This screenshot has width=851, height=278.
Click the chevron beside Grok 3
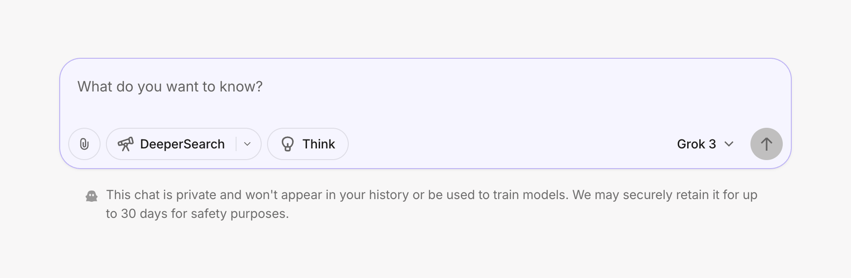[x=728, y=144]
